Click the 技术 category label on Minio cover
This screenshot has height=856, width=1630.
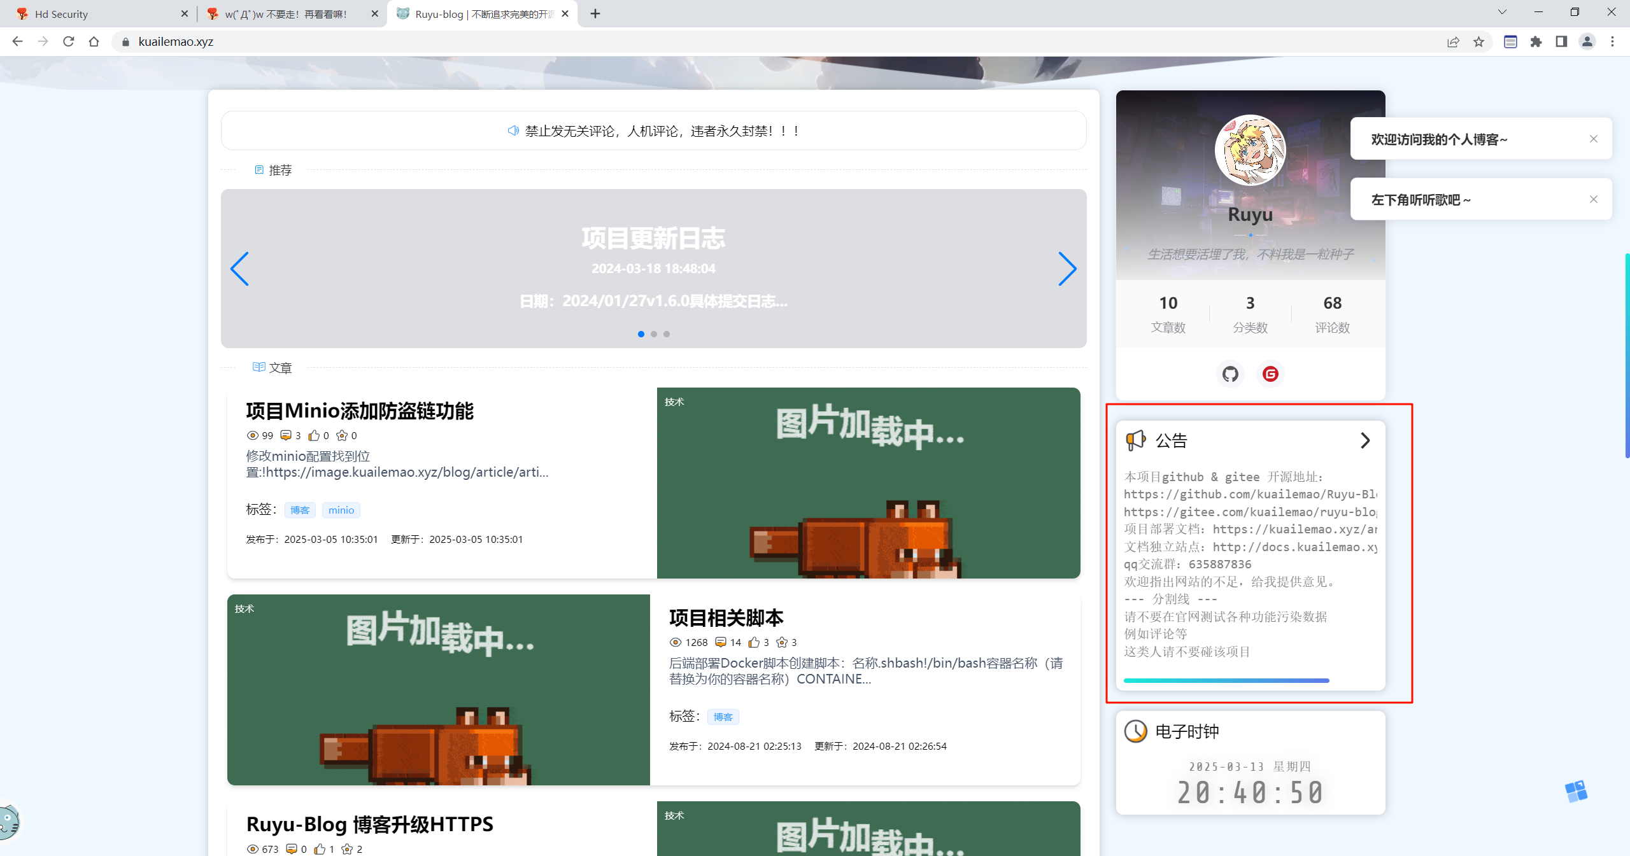[674, 402]
